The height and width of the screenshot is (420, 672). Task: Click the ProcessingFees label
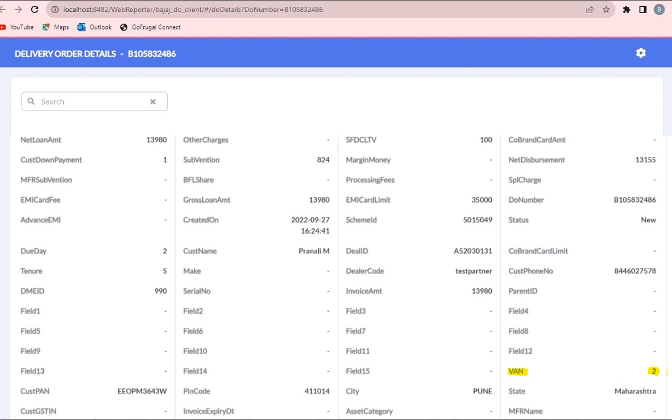pos(370,180)
